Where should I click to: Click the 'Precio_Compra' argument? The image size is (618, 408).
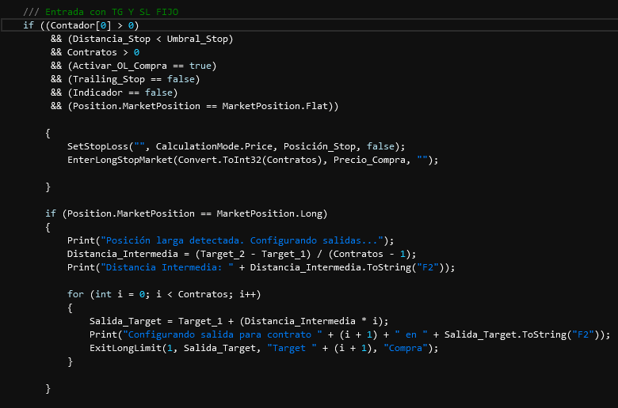point(370,160)
